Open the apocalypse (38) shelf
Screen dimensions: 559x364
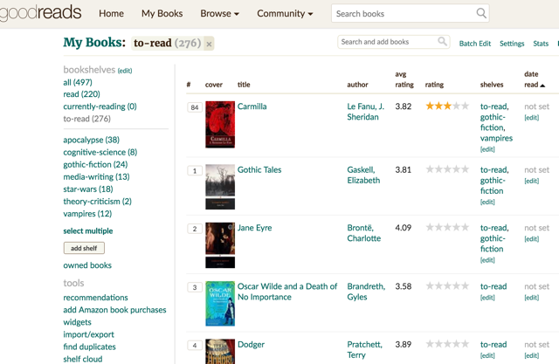tap(91, 140)
